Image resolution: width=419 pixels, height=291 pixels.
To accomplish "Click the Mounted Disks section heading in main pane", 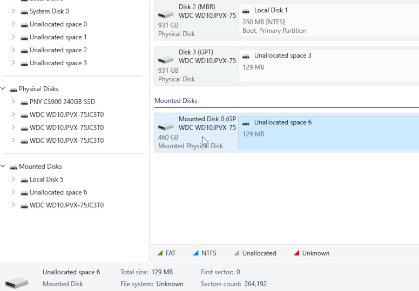I will pos(176,101).
